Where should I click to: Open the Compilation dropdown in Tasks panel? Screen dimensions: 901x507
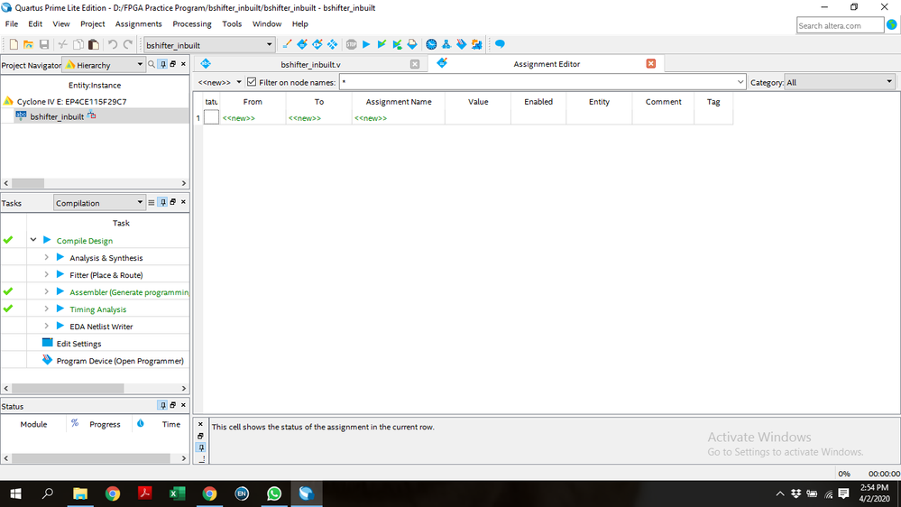pos(140,202)
